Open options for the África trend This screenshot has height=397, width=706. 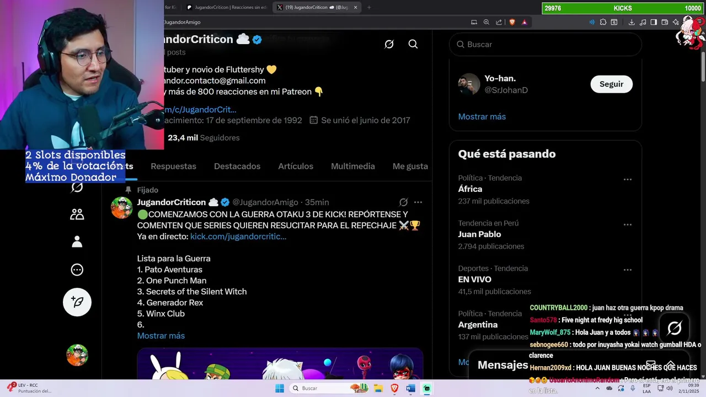[x=627, y=179]
